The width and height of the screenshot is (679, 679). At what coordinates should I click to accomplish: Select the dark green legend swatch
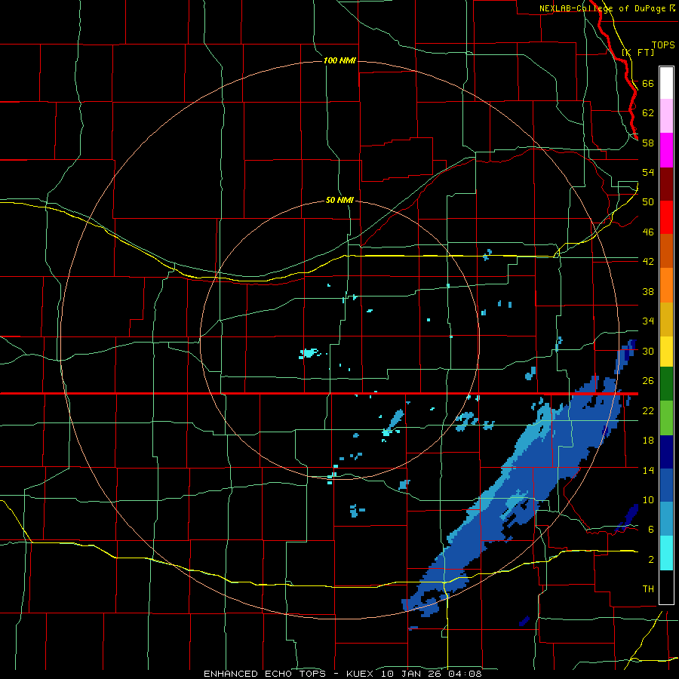point(666,384)
